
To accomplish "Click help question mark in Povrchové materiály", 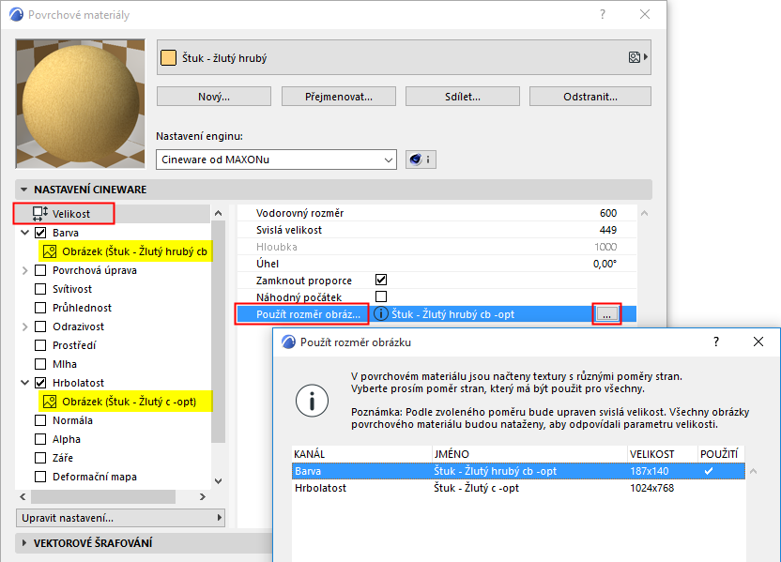I will tap(603, 14).
